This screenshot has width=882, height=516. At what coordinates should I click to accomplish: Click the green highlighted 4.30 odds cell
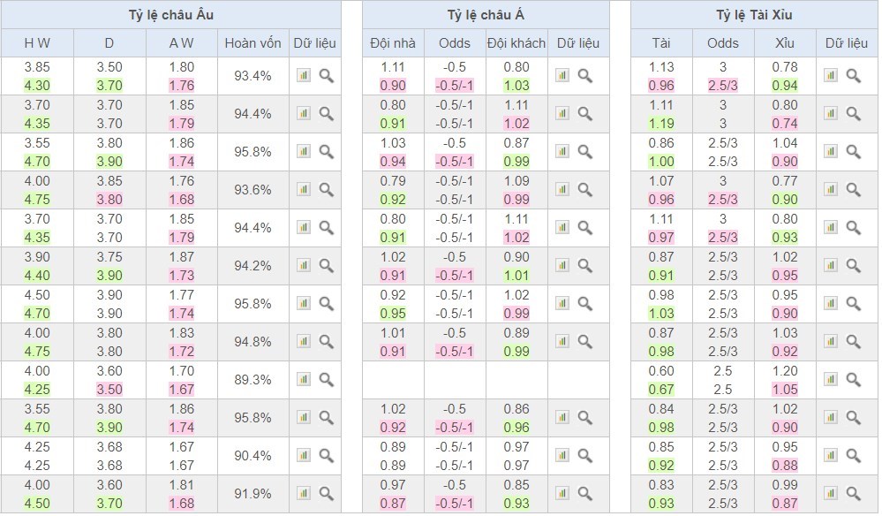coord(37,86)
